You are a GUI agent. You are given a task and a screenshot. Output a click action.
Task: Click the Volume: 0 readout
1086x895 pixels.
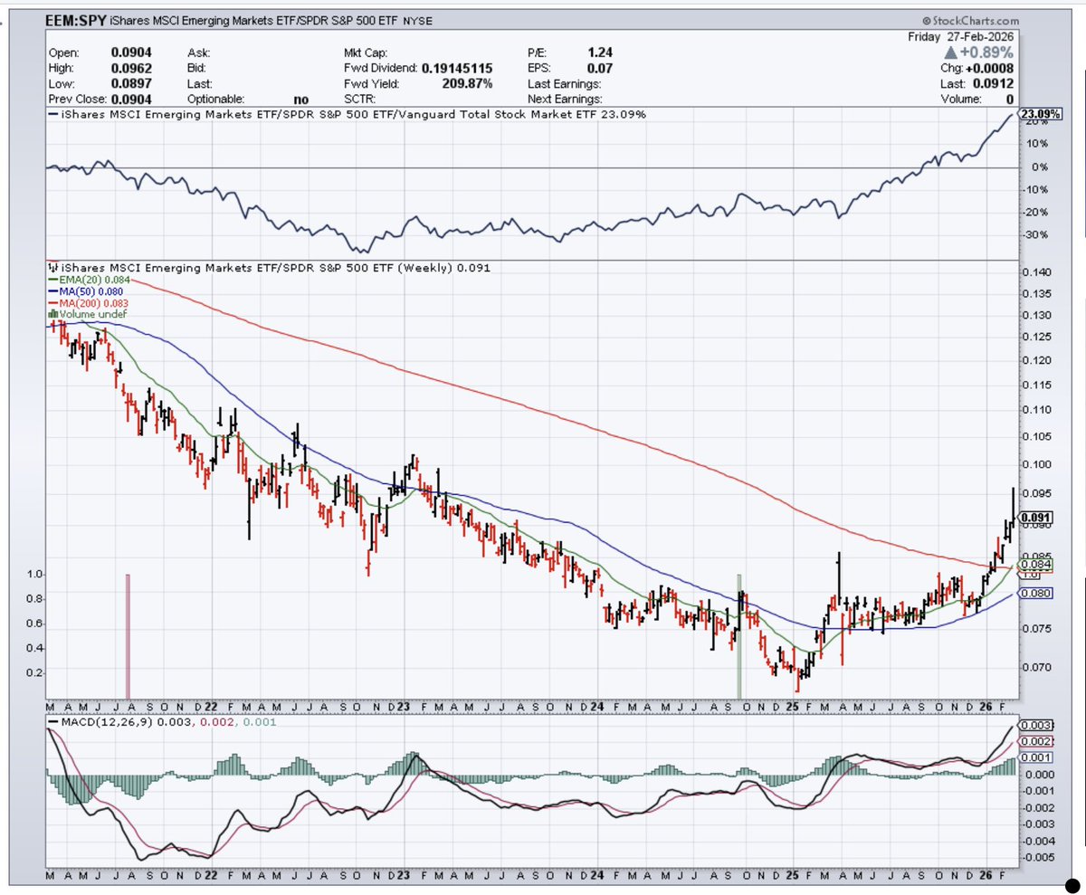click(x=978, y=100)
